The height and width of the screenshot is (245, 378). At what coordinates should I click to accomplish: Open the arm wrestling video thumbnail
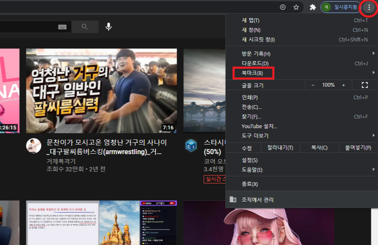pos(101,90)
